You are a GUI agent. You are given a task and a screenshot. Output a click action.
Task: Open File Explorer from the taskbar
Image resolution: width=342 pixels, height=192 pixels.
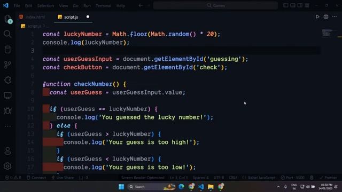(211, 187)
